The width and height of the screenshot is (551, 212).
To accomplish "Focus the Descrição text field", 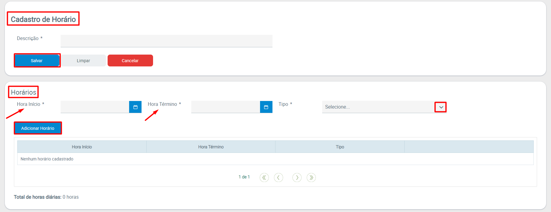I will pos(166,41).
